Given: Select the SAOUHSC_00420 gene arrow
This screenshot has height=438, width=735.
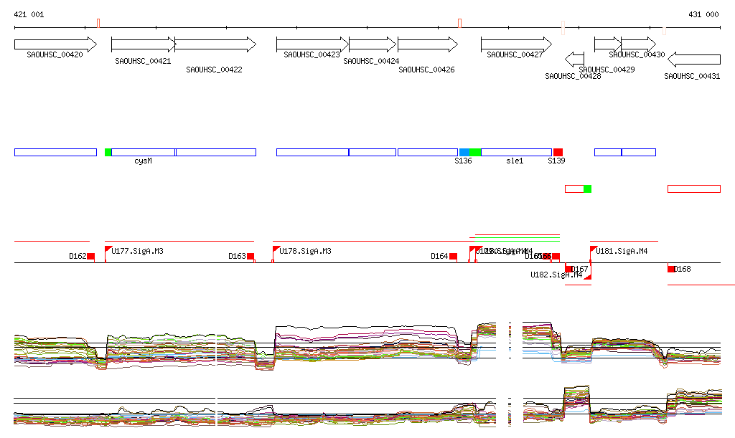Looking at the screenshot, I should 55,45.
